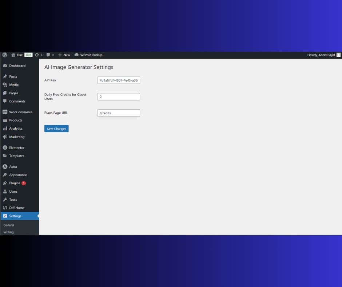Open the Elementor menu item
The height and width of the screenshot is (287, 342).
pyautogui.click(x=17, y=148)
